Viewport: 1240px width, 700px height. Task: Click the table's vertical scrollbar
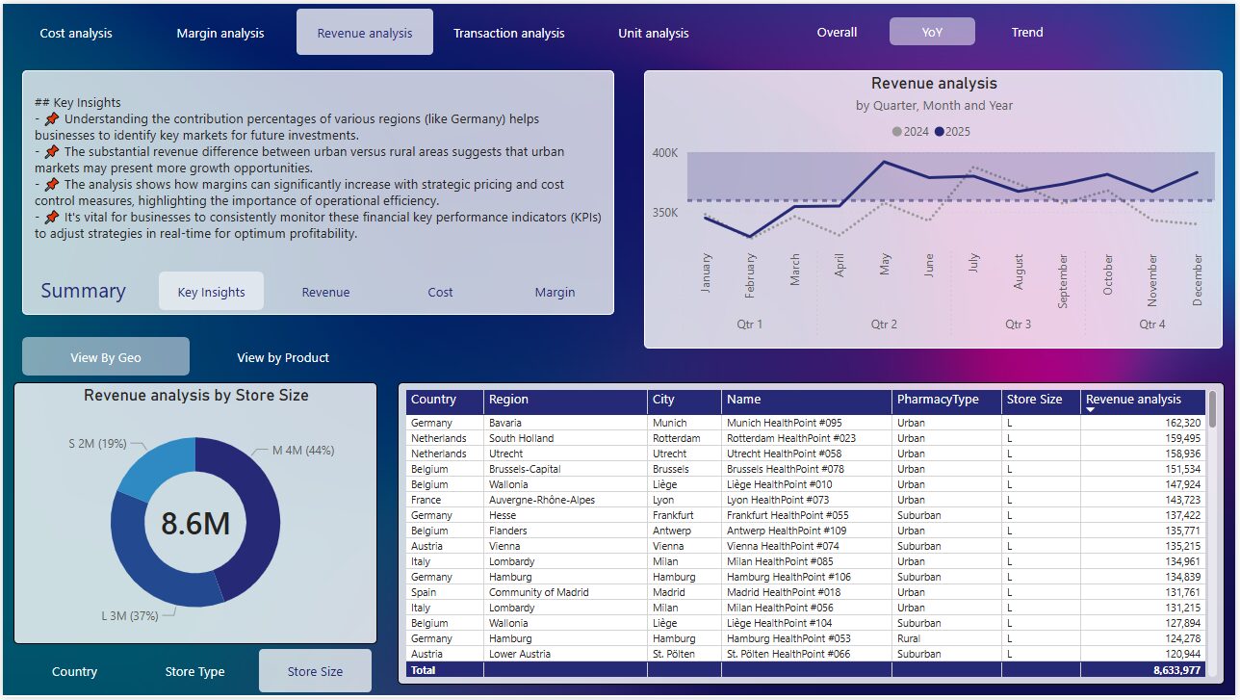click(1212, 409)
